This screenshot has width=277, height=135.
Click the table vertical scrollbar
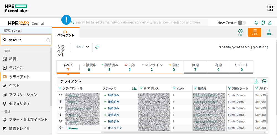point(267,109)
